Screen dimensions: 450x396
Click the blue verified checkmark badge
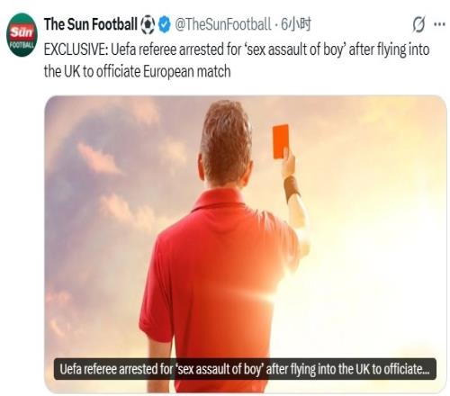pyautogui.click(x=164, y=25)
